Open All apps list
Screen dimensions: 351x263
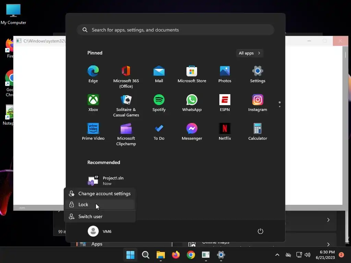click(250, 53)
